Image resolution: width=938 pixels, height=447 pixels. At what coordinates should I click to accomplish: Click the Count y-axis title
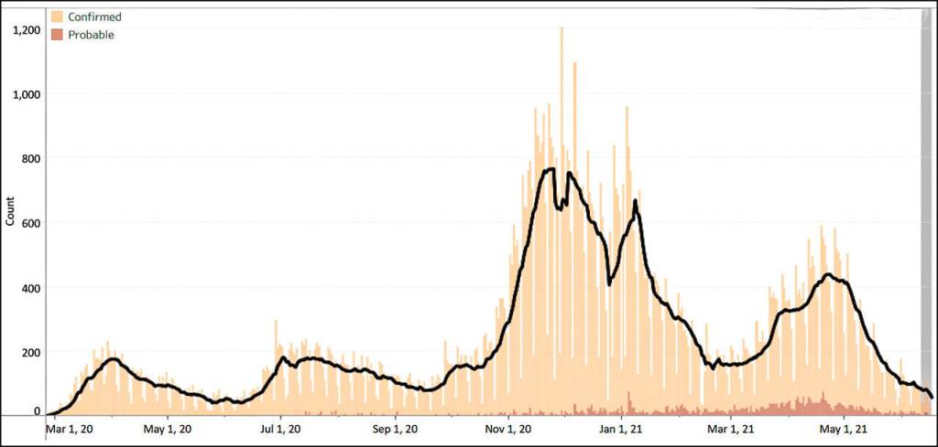click(x=11, y=211)
